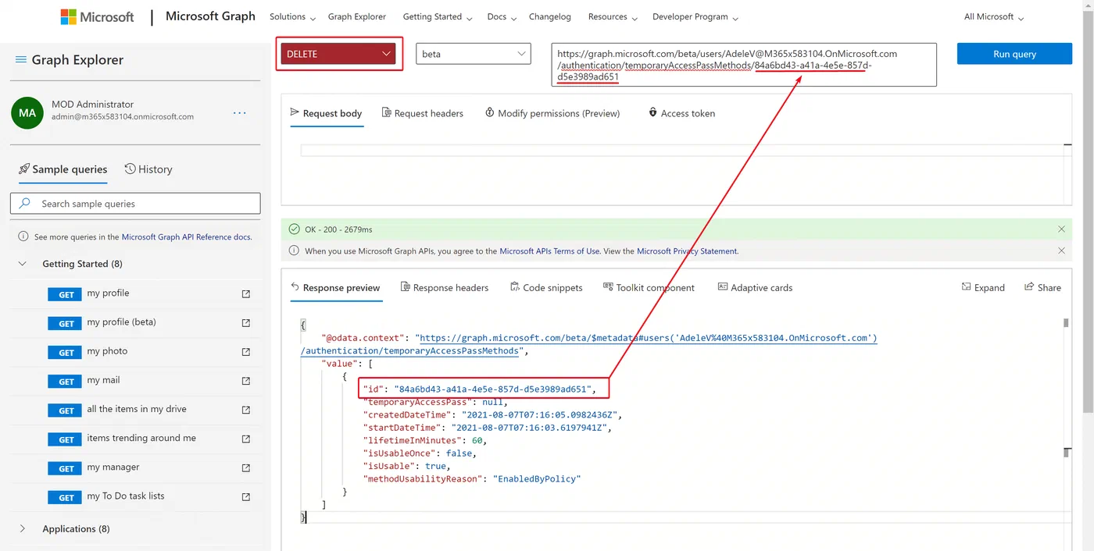Viewport: 1094px width, 551px height.
Task: Switch to the Request headers tab
Action: pos(422,113)
